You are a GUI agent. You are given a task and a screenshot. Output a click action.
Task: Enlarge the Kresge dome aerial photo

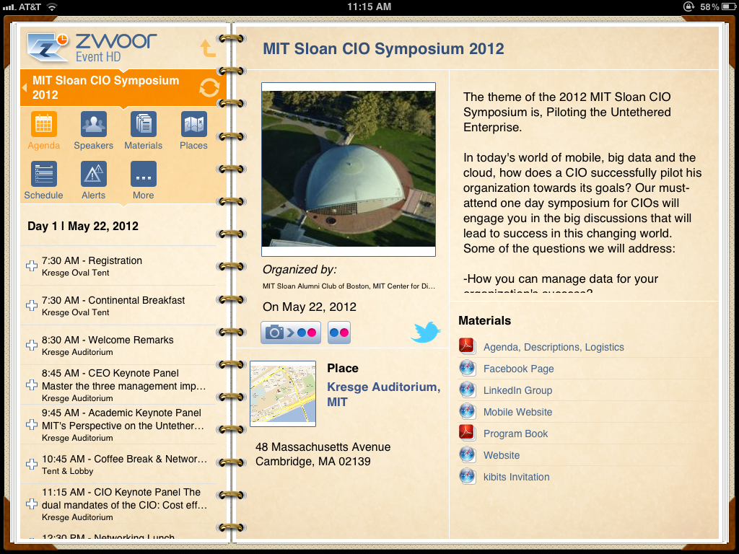[x=349, y=169]
